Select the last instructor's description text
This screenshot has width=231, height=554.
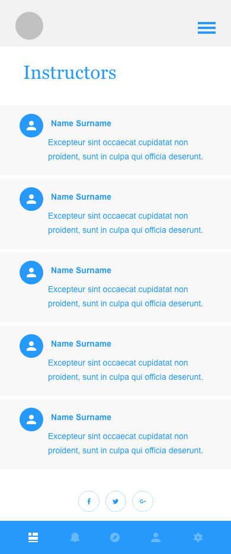[126, 443]
